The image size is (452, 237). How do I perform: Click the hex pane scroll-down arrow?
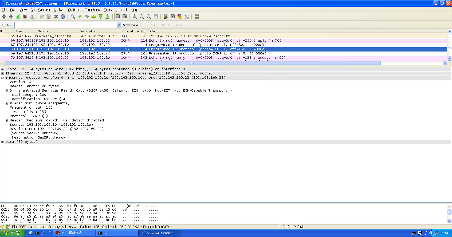[449, 221]
